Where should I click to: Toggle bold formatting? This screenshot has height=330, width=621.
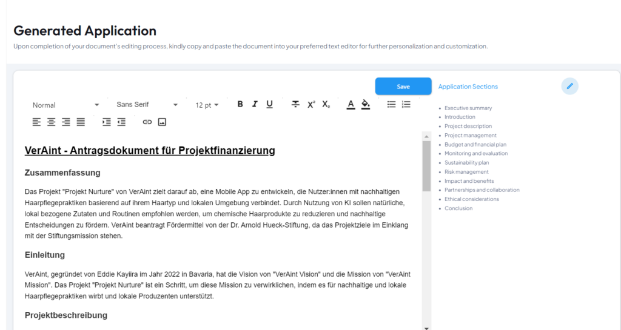coord(240,104)
